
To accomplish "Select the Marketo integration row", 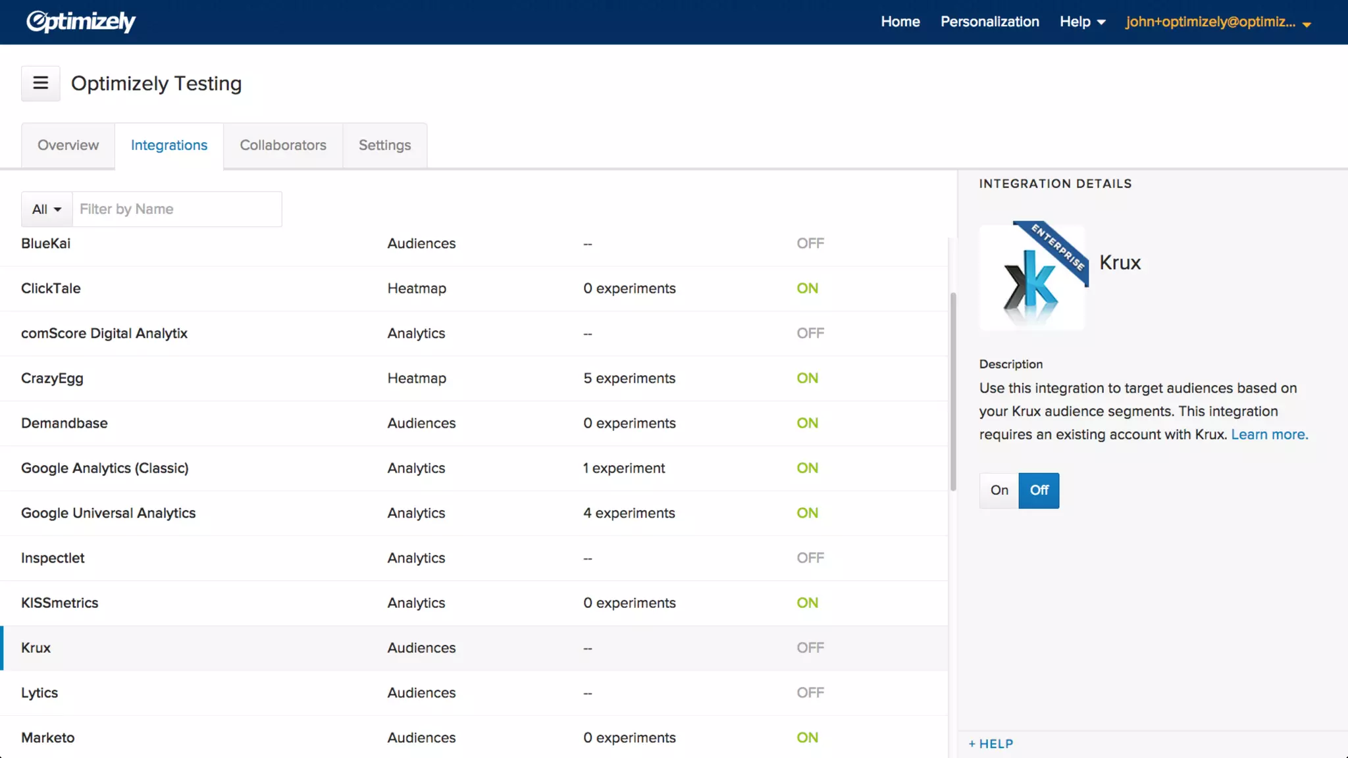I will click(x=474, y=737).
